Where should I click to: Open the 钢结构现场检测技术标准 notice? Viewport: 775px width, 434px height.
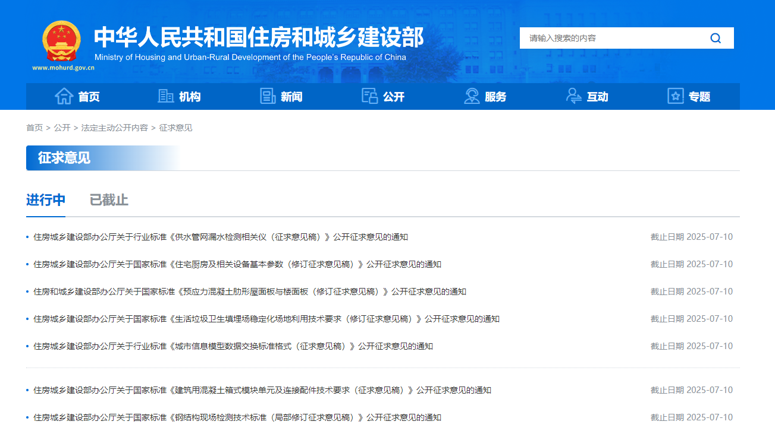coord(237,417)
